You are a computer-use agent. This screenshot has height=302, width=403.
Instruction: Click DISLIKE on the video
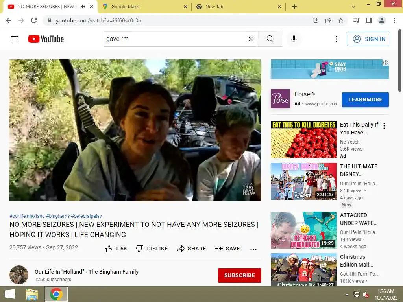(x=152, y=249)
